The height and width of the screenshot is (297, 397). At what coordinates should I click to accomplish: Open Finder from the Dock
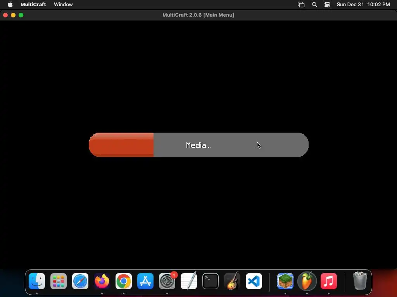[37, 281]
